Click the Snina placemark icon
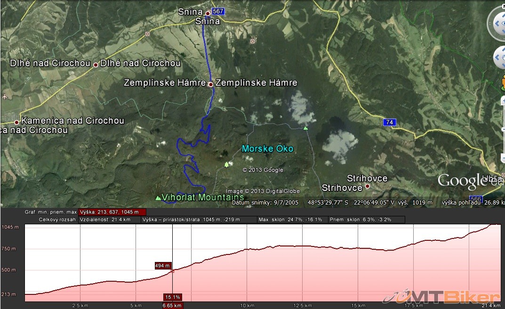 208,13
